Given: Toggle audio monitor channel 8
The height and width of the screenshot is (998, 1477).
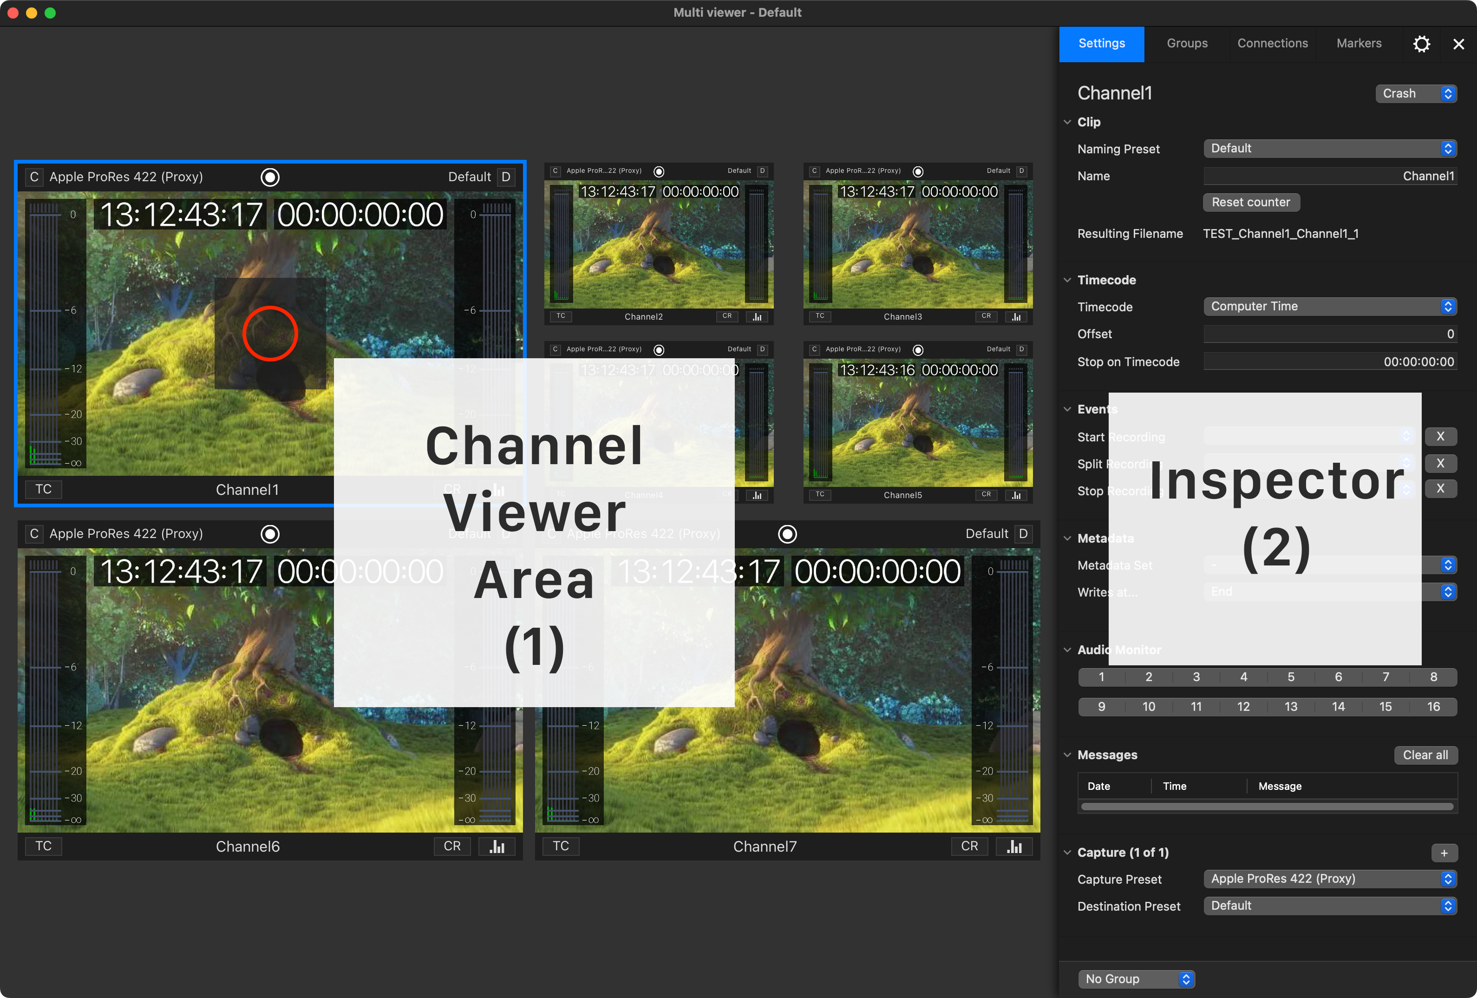Looking at the screenshot, I should 1433,677.
